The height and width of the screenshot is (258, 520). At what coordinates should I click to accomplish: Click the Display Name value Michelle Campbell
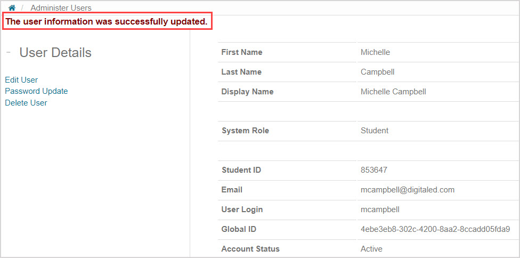[x=393, y=92]
